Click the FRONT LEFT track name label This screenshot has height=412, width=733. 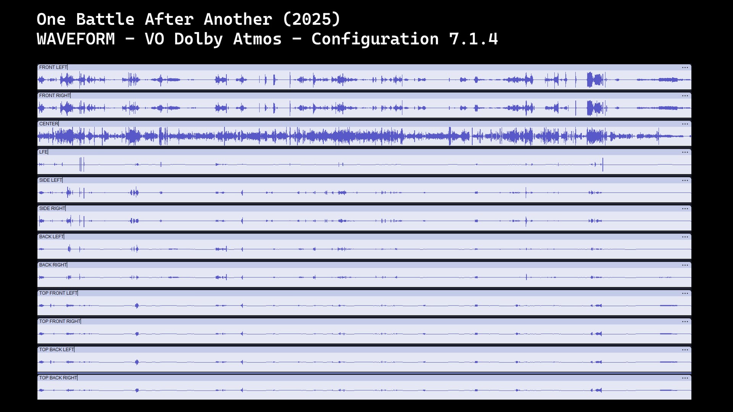(53, 67)
